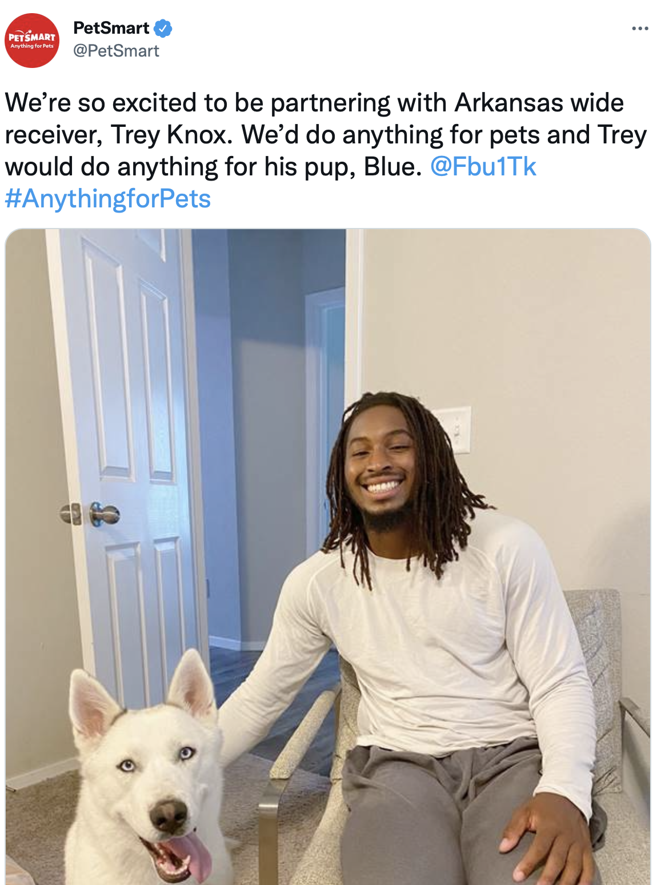Visit the PetSmart display name profile
This screenshot has width=661, height=885.
pyautogui.click(x=111, y=28)
